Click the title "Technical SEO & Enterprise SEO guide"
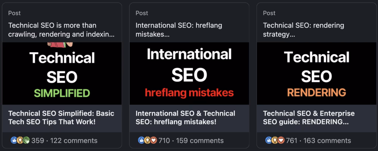This screenshot has width=378, height=151. pyautogui.click(x=309, y=117)
